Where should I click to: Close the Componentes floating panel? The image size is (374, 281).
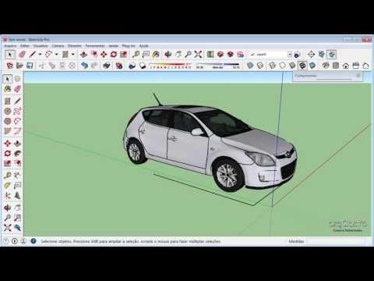(x=358, y=76)
